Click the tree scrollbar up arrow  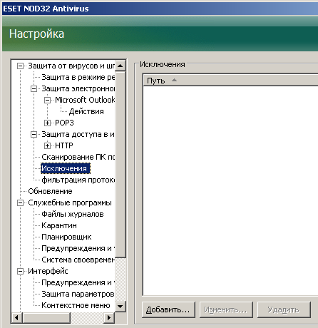(120, 66)
